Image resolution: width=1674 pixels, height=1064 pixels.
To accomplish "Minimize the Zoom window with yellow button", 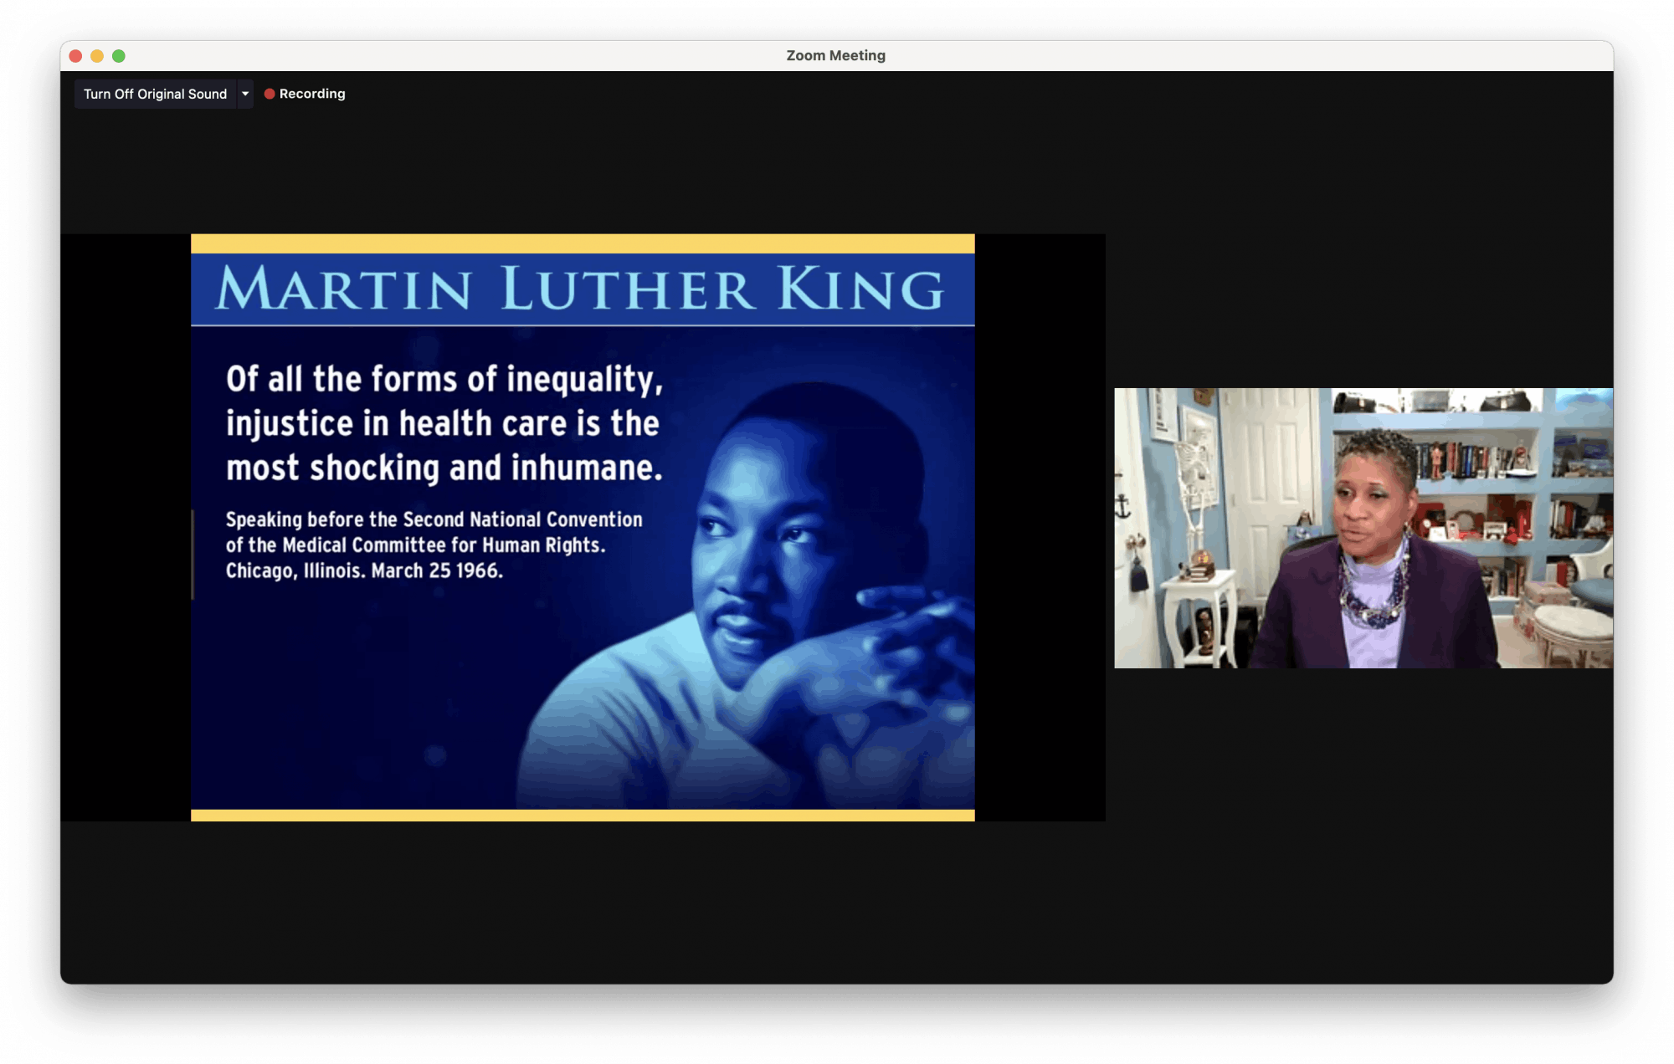I will point(97,56).
